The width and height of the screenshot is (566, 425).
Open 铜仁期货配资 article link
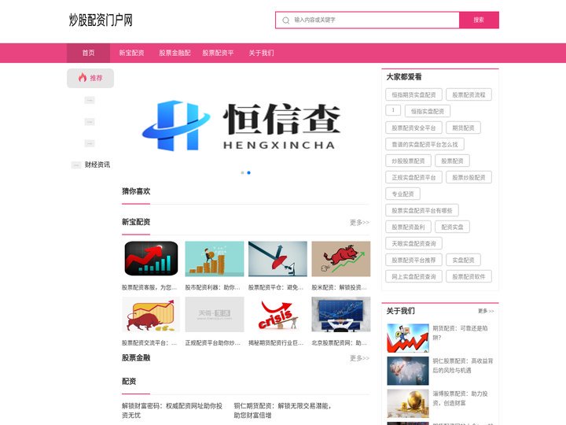click(282, 411)
